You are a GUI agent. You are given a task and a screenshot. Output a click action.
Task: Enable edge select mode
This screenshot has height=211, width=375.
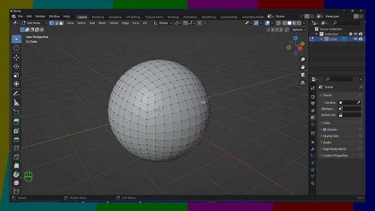[56, 23]
